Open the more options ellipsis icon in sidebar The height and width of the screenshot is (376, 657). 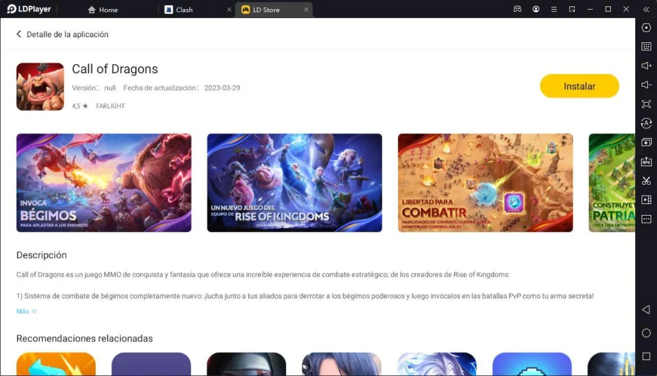[x=646, y=219]
